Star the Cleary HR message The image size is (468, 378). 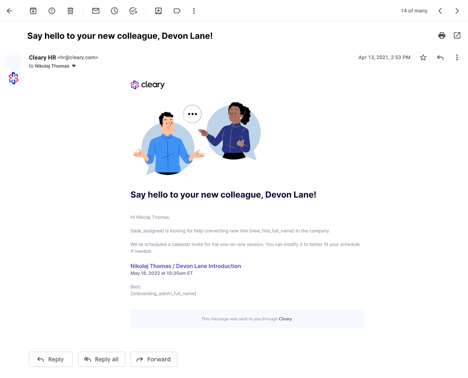pyautogui.click(x=423, y=57)
